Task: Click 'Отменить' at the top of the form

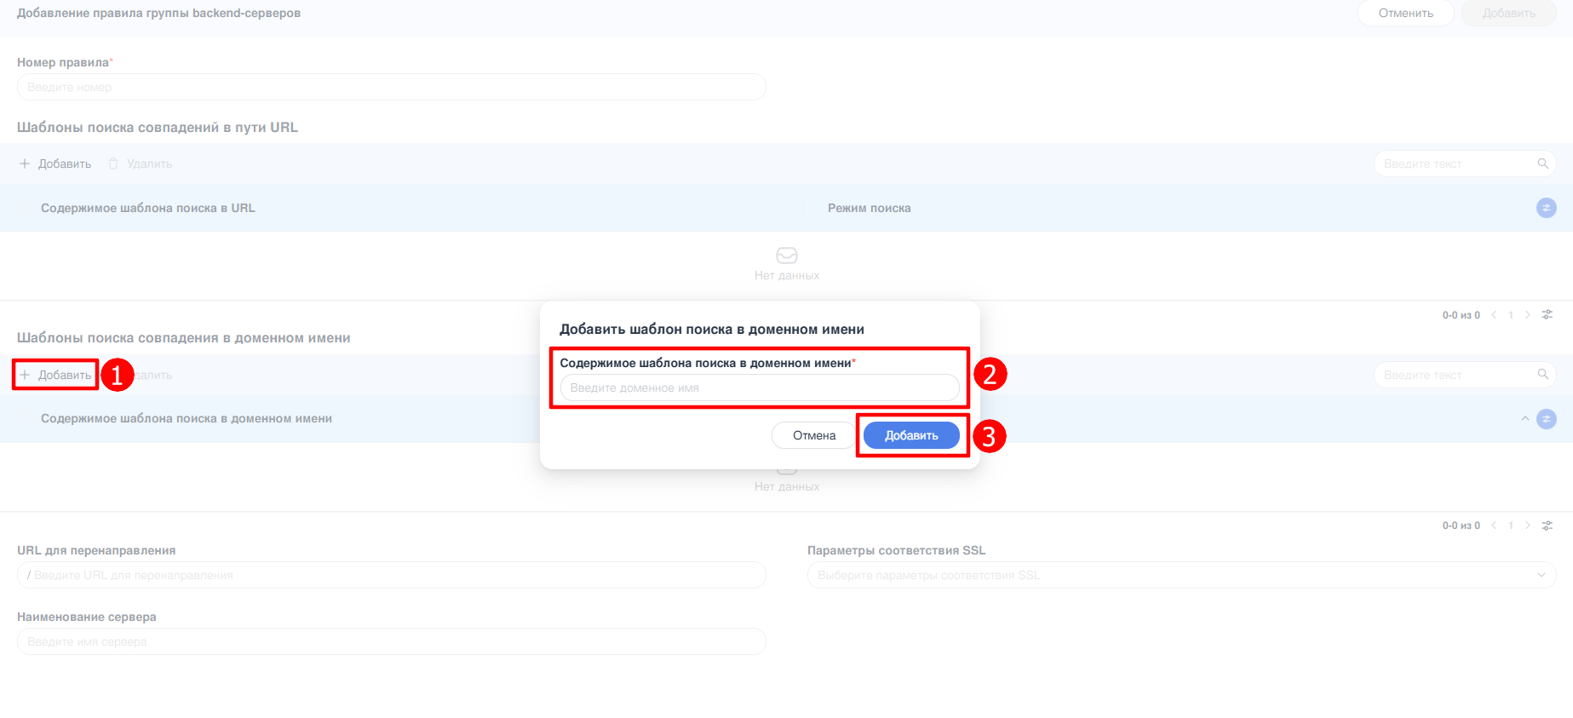Action: 1405,14
